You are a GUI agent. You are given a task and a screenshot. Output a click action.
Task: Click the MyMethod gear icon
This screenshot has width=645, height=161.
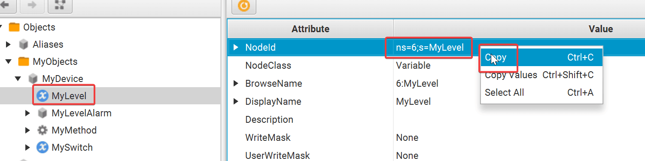coord(42,130)
